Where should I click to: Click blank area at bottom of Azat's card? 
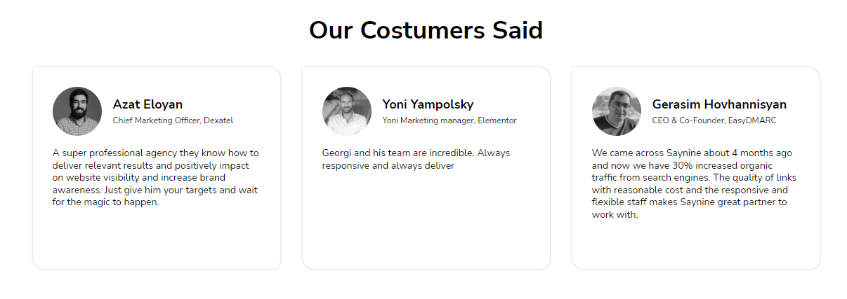[156, 242]
